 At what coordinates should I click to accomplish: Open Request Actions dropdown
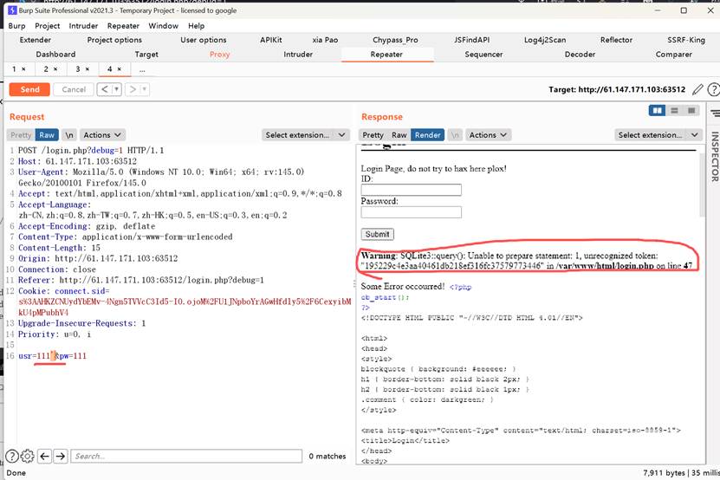click(102, 134)
